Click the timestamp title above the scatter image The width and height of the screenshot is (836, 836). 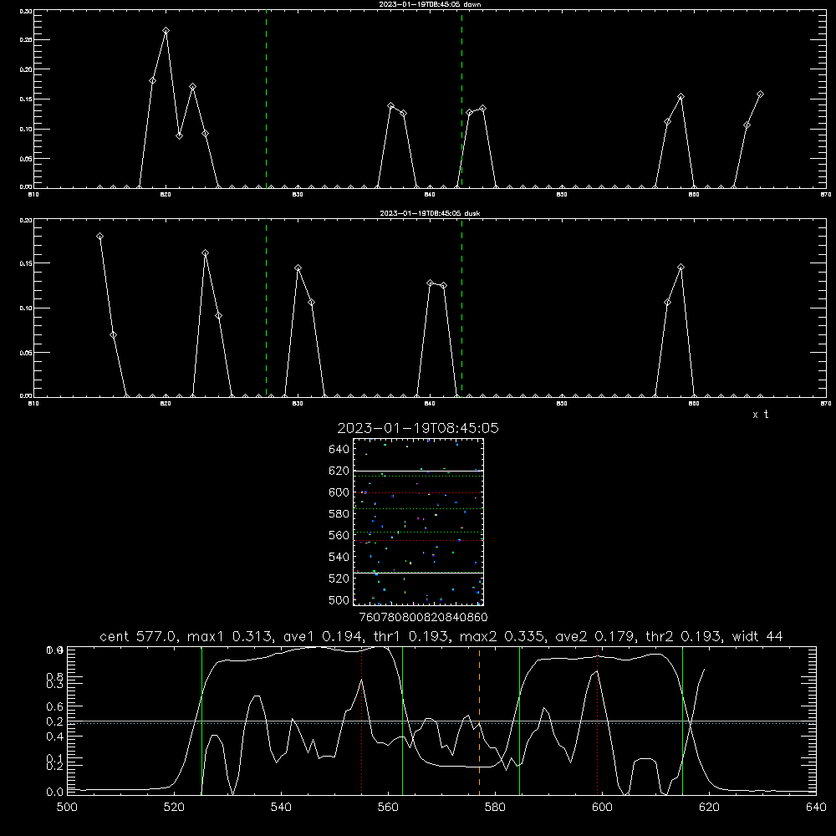tap(418, 428)
